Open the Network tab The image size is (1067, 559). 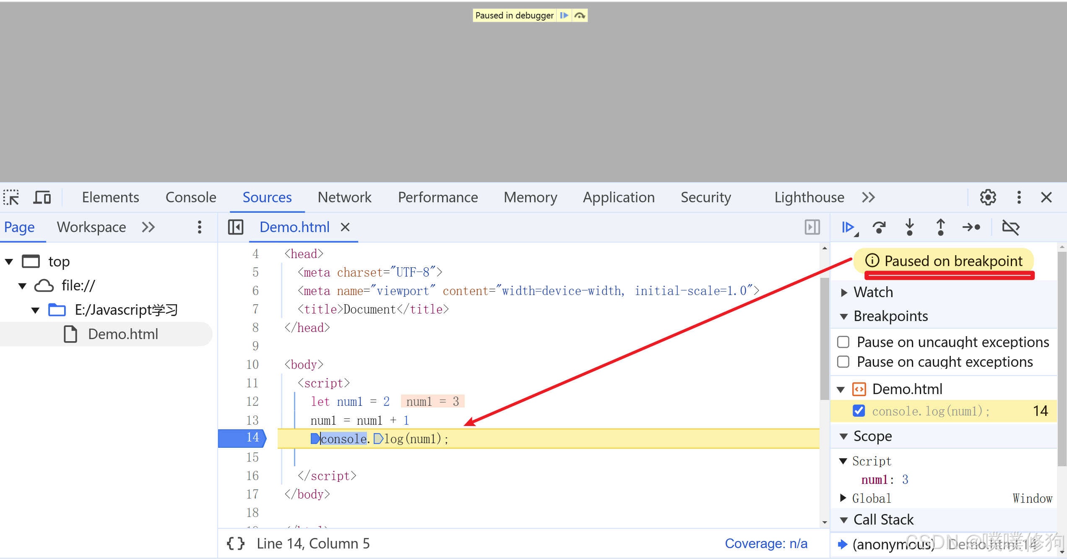point(344,197)
